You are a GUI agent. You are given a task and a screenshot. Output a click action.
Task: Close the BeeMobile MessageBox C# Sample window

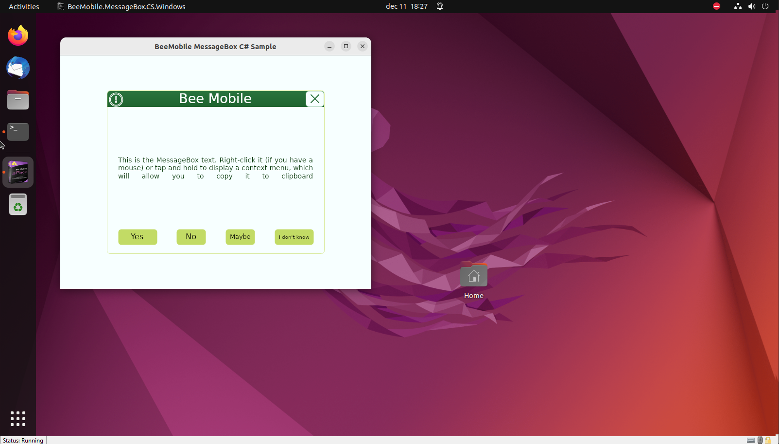point(363,46)
